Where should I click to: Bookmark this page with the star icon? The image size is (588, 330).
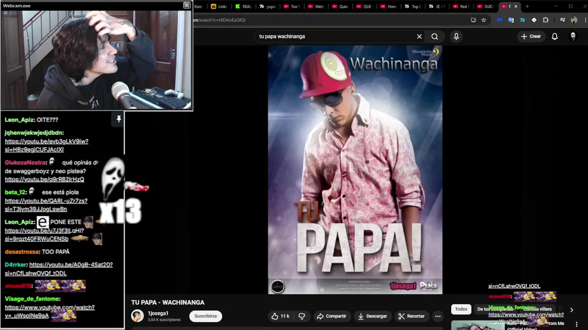(x=484, y=20)
